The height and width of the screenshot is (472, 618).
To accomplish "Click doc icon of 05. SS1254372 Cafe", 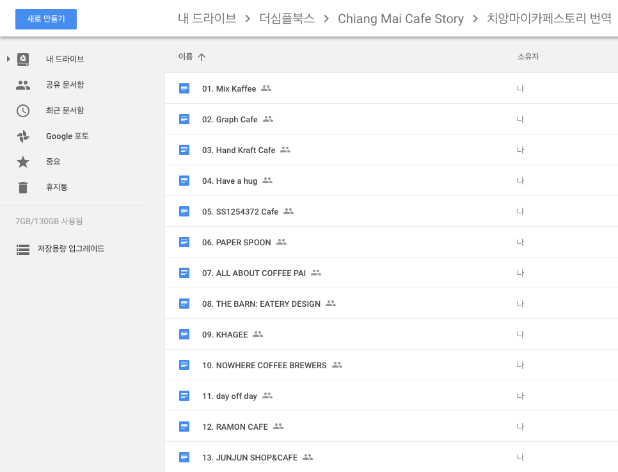I will tap(184, 211).
